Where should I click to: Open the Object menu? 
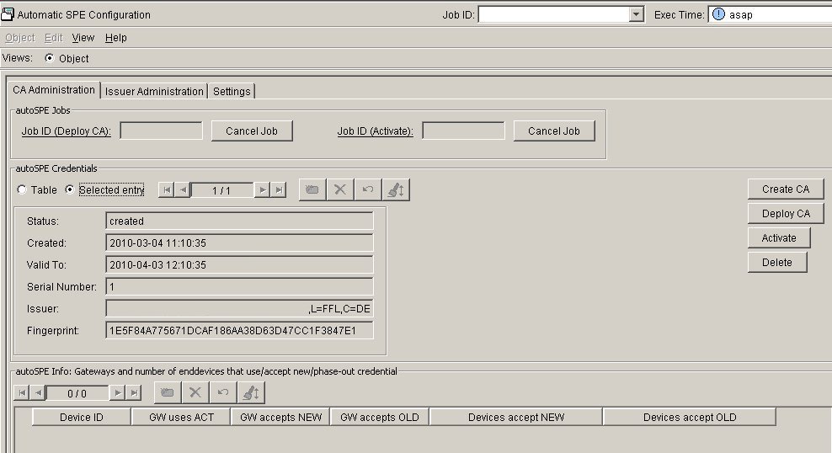19,38
